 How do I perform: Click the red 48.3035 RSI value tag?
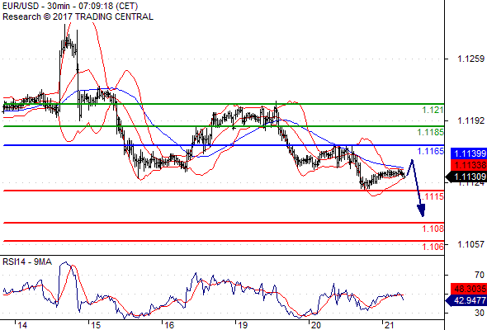click(x=469, y=289)
